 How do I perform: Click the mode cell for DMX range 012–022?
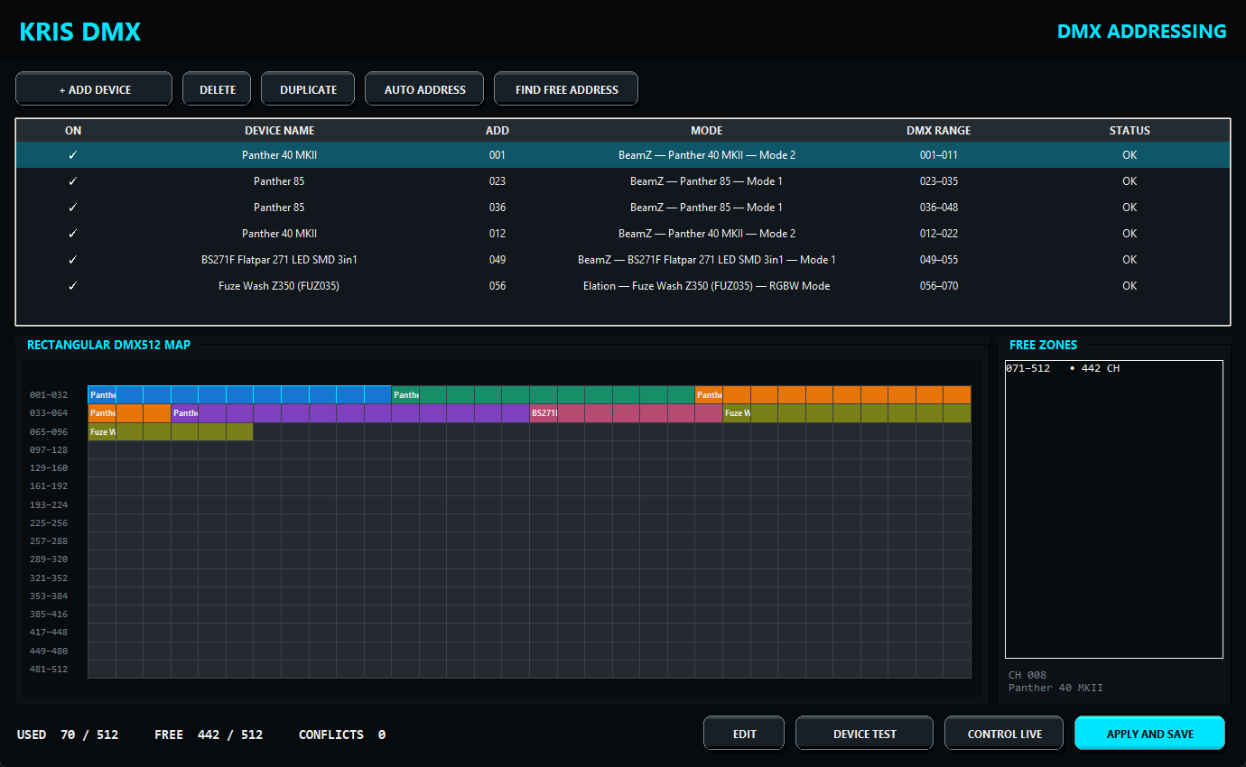707,234
